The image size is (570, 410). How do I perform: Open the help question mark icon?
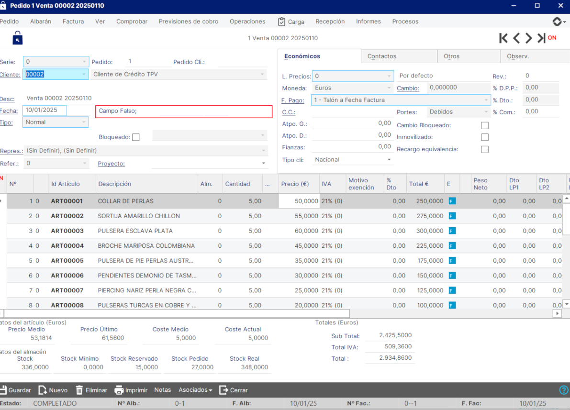point(563,390)
